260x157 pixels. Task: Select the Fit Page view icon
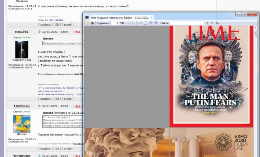145,23
